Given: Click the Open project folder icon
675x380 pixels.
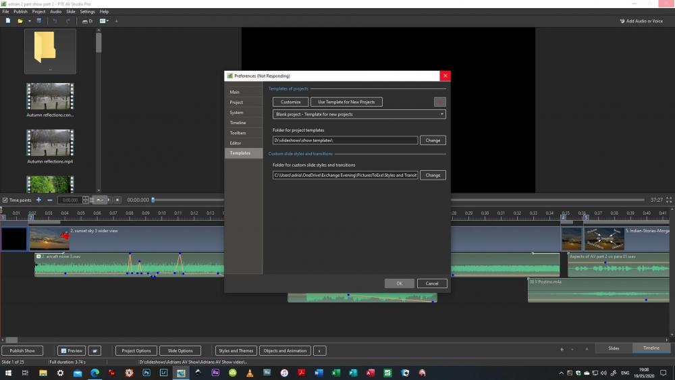Looking at the screenshot, I should 20,21.
